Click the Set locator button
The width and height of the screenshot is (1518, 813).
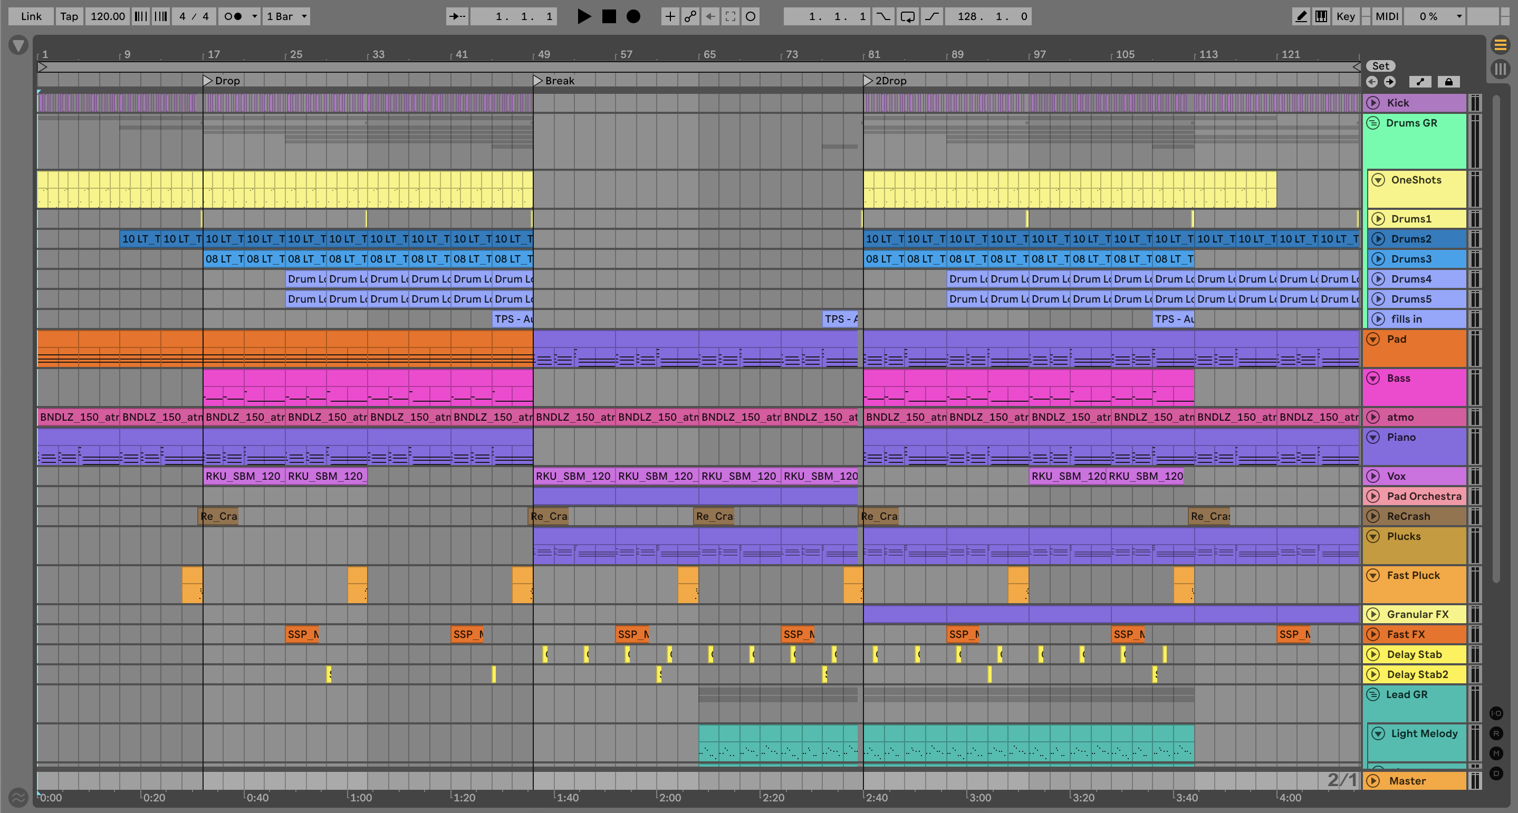click(x=1380, y=66)
